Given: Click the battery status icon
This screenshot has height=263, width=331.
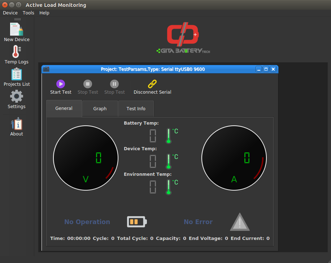Looking at the screenshot, I should [x=137, y=222].
